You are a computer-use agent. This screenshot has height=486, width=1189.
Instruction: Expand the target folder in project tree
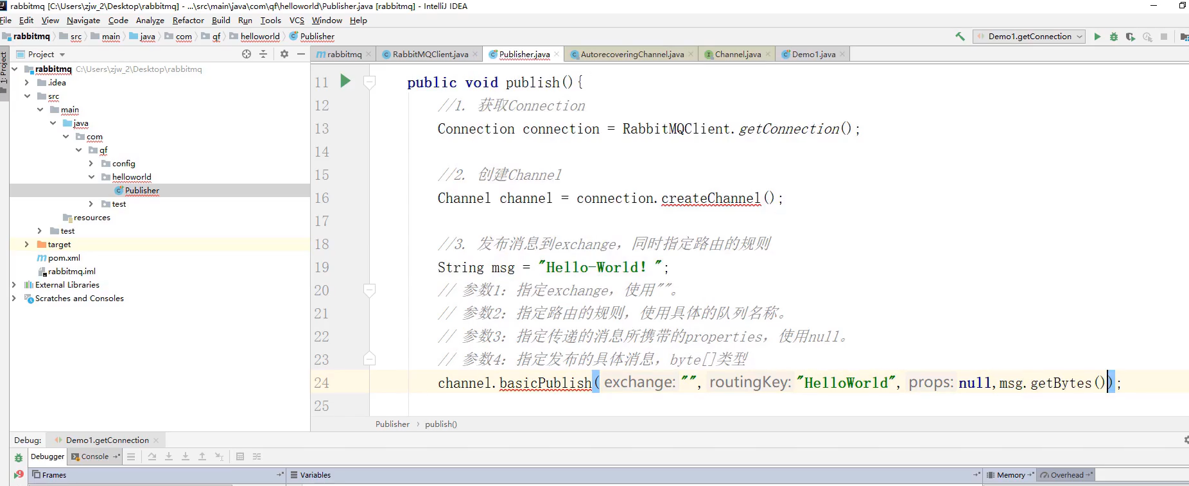pos(26,245)
